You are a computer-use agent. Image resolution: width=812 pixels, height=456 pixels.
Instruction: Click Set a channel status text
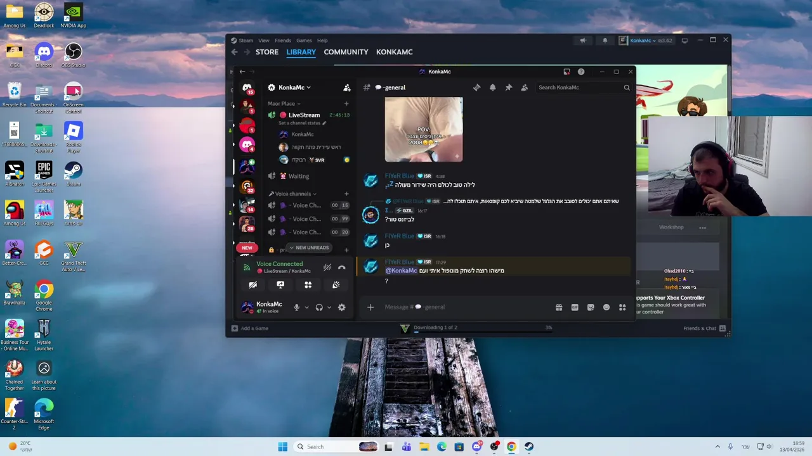coord(299,123)
